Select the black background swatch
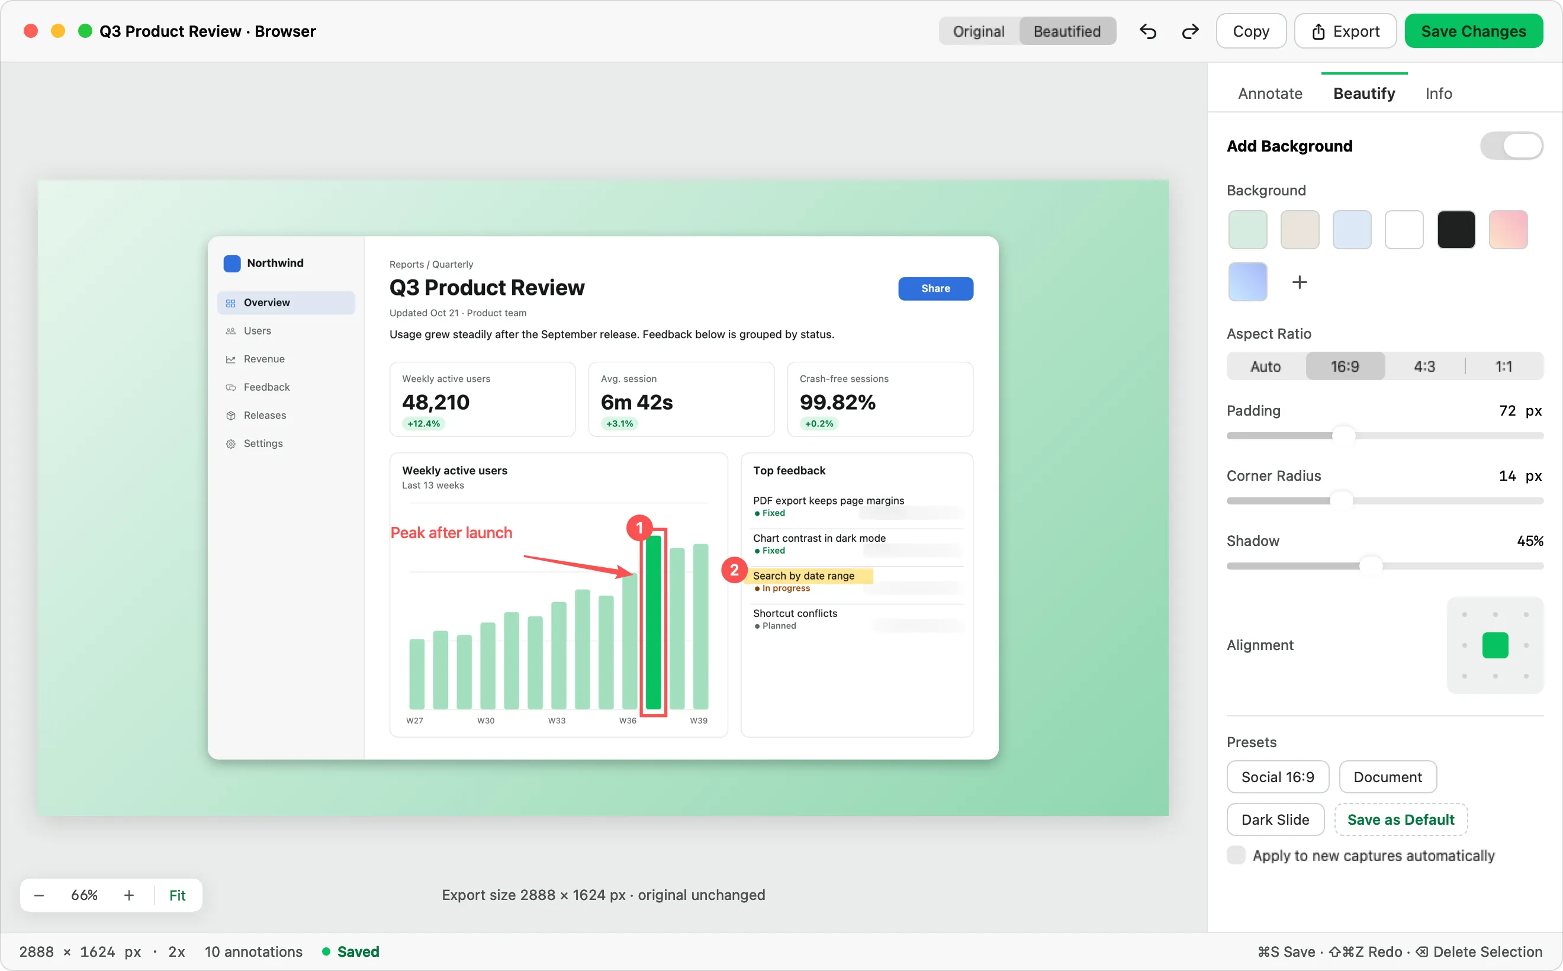 1455,229
